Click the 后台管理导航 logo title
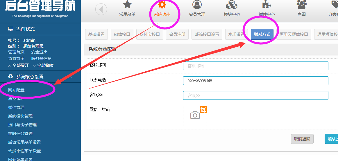The width and height of the screenshot is (338, 161). pyautogui.click(x=40, y=6)
